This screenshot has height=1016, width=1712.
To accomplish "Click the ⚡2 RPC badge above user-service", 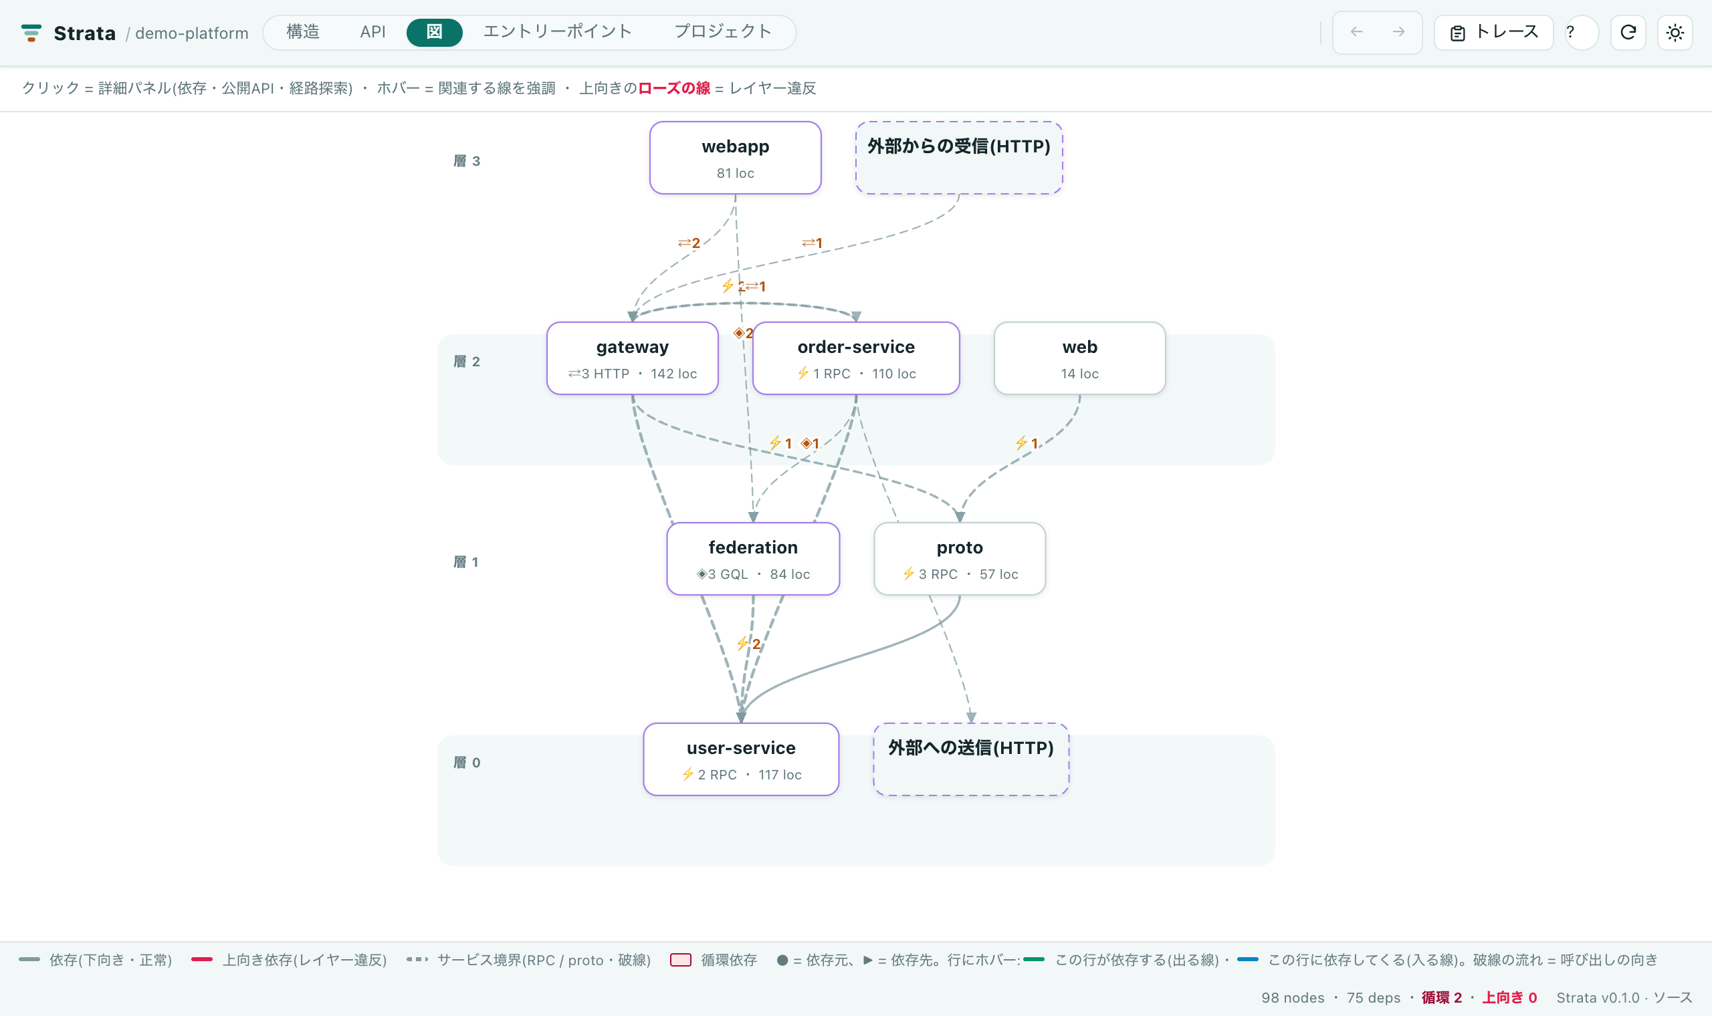I will 748,644.
